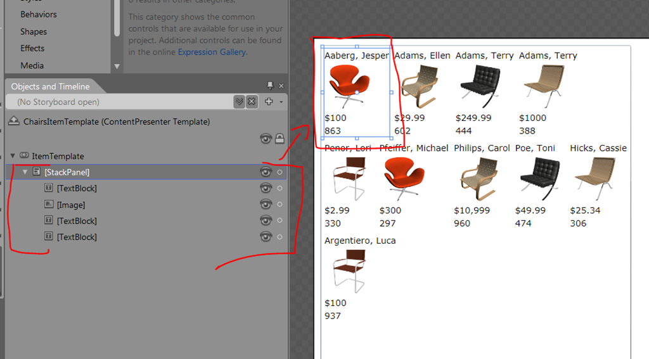Open the Behaviors asset category
This screenshot has width=649, height=359.
[x=39, y=15]
